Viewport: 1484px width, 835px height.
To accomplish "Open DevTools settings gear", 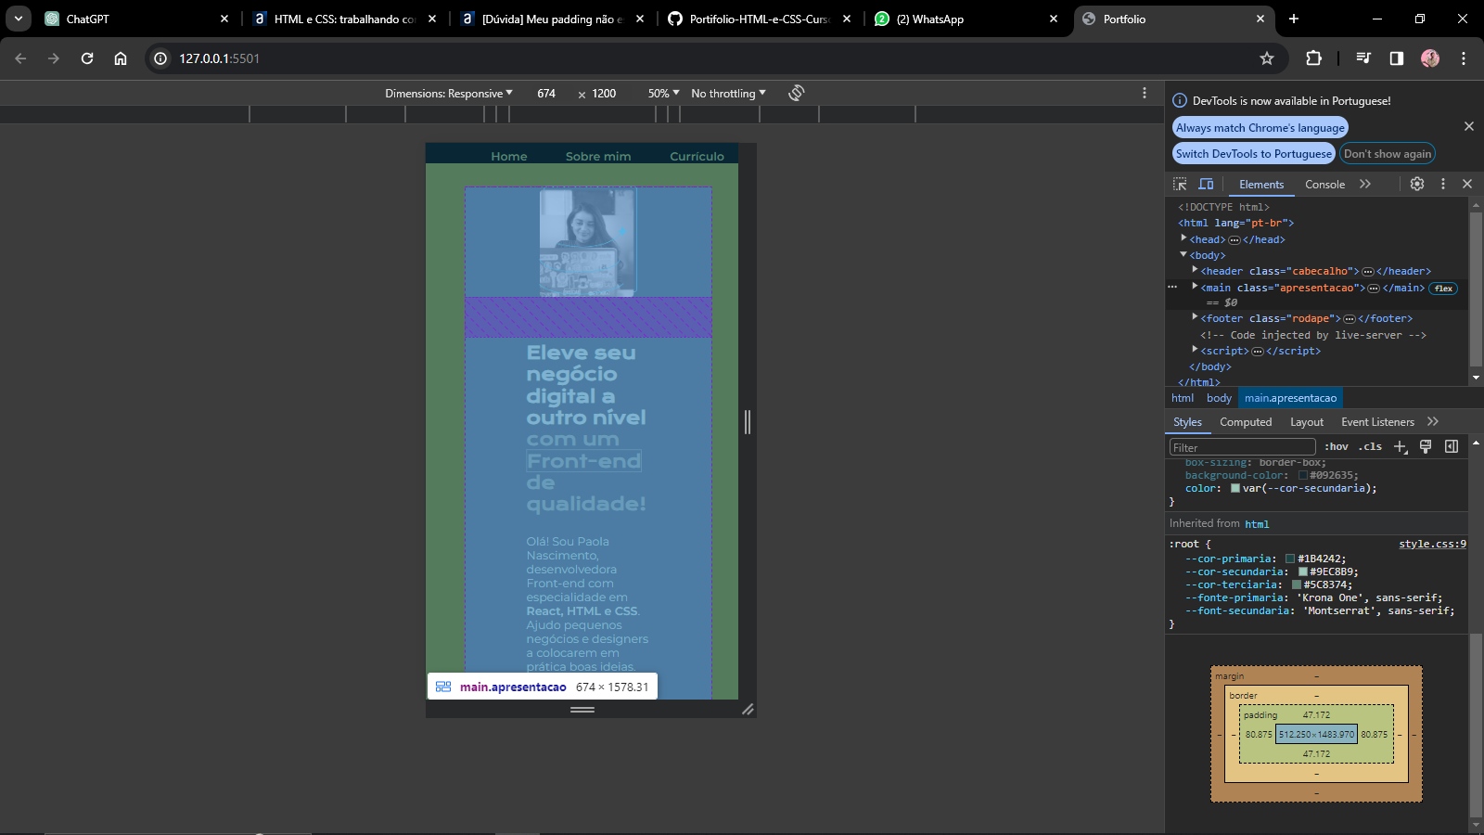I will (1417, 184).
